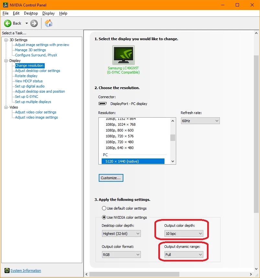This screenshot has width=260, height=278.
Task: Select resolution 1080p, 800 × 600
Action: click(x=119, y=130)
